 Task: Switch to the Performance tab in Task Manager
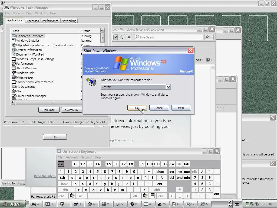pos(50,21)
